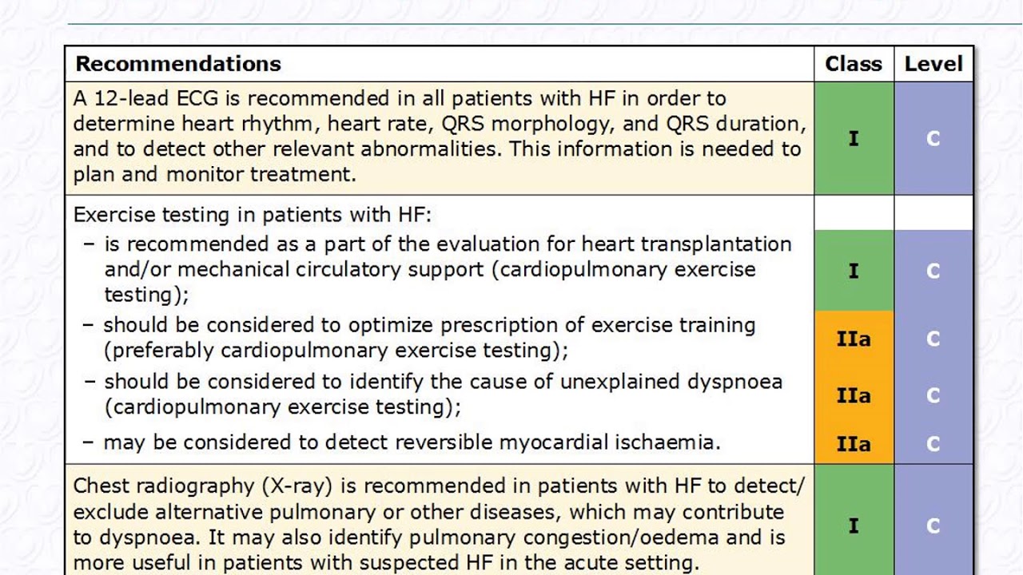
Task: Select the chest radiography recommendation text
Action: click(439, 525)
